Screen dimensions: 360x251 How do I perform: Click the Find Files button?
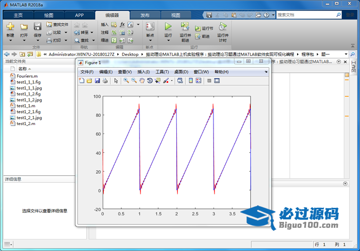point(57,24)
